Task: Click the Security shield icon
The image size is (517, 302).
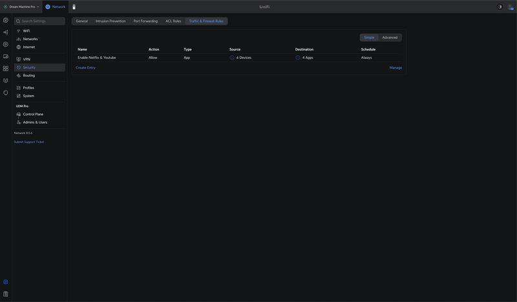Action: (x=19, y=67)
